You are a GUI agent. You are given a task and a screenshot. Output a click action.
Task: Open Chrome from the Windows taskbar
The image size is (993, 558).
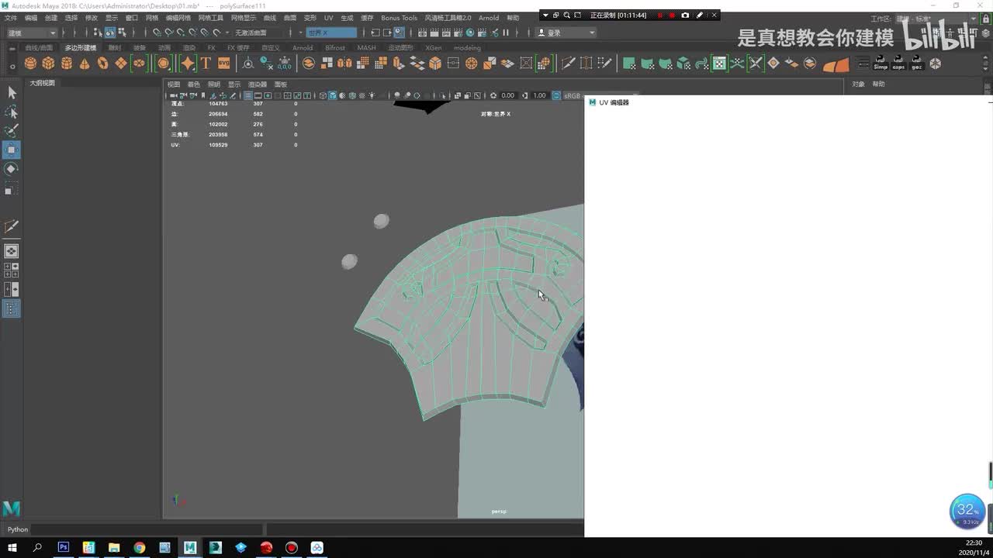[x=139, y=547]
